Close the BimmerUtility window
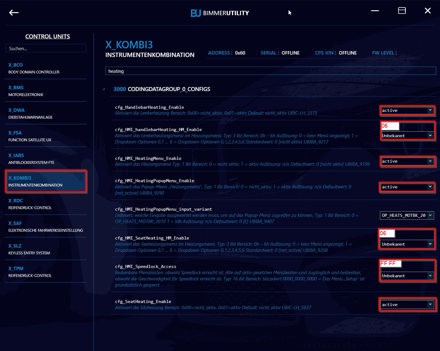Screen dimensions: 440x351 pyautogui.click(x=428, y=11)
